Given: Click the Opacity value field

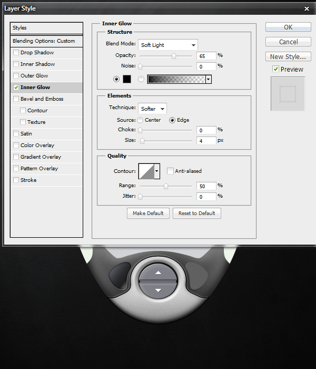Looking at the screenshot, I should tap(206, 56).
